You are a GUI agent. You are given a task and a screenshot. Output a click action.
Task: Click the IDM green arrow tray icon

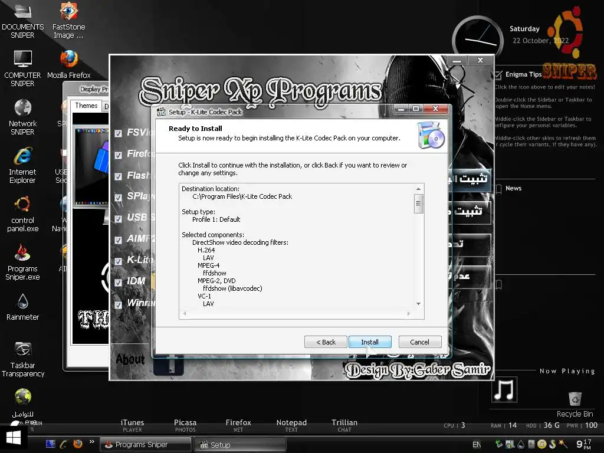click(499, 444)
